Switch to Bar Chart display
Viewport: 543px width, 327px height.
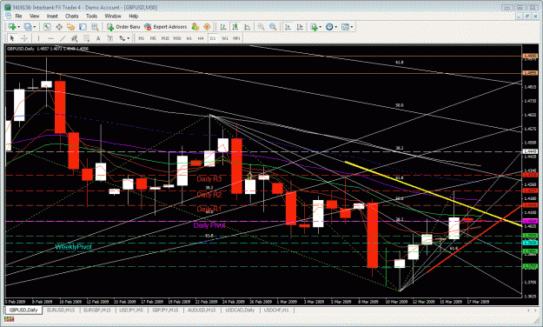[x=223, y=27]
